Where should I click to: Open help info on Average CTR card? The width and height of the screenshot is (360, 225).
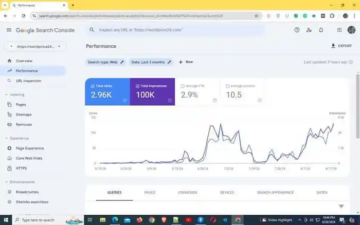click(214, 100)
